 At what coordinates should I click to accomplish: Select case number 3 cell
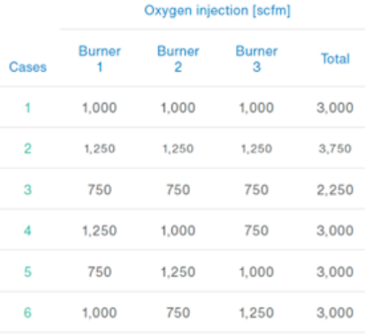pos(27,190)
